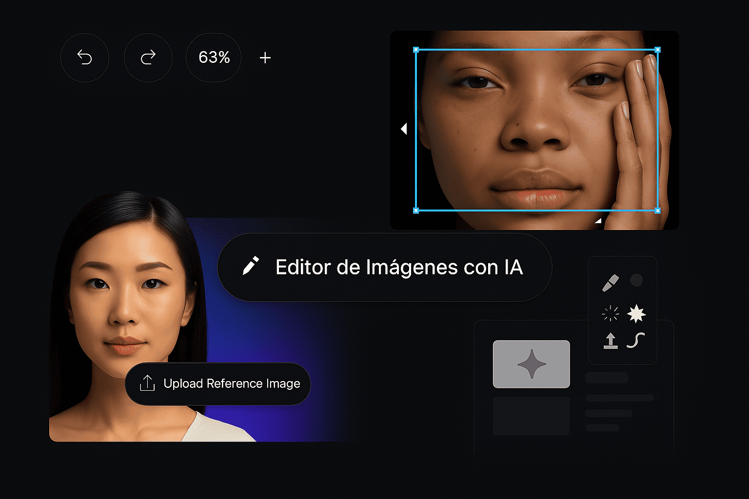Screen dimensions: 749x499
Task: Select the filled starburst tool
Action: click(636, 313)
